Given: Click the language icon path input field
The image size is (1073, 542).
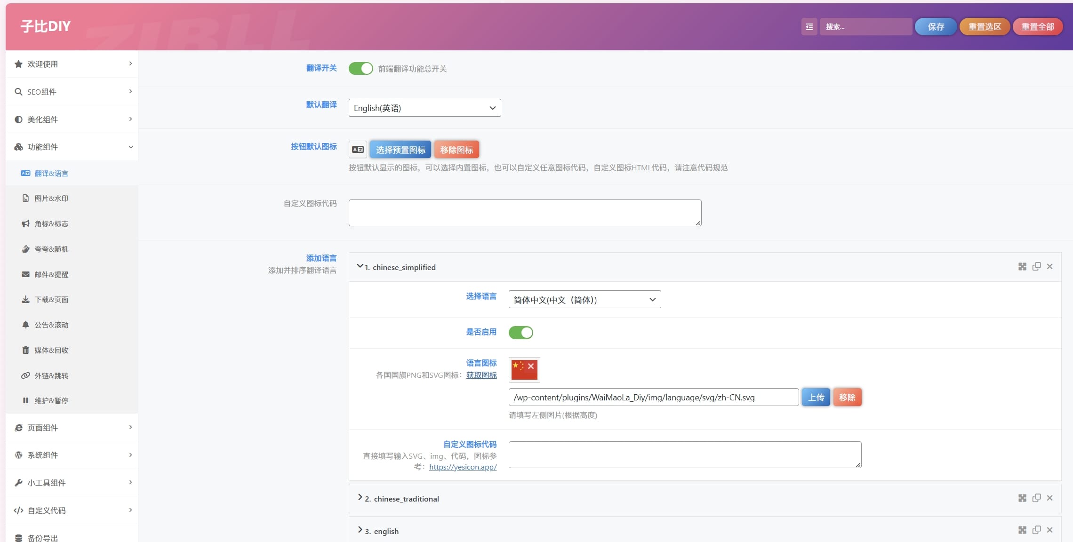Looking at the screenshot, I should pyautogui.click(x=653, y=398).
